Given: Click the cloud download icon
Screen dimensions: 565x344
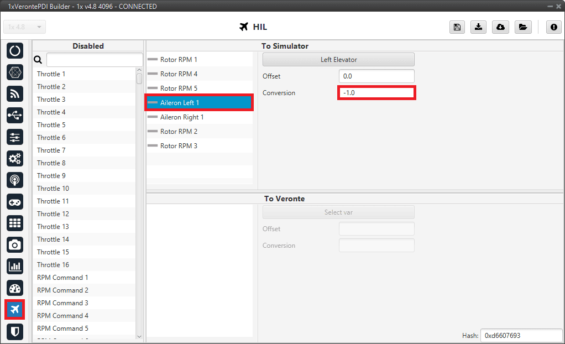Looking at the screenshot, I should tap(500, 27).
